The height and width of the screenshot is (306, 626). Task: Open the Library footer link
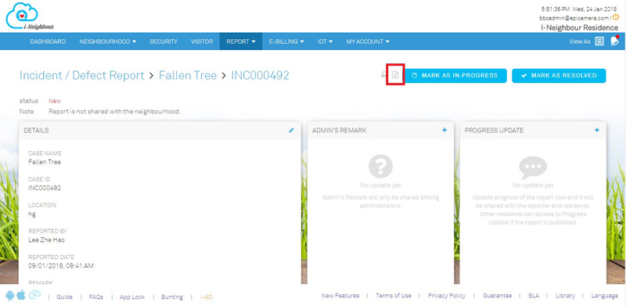[x=565, y=296]
